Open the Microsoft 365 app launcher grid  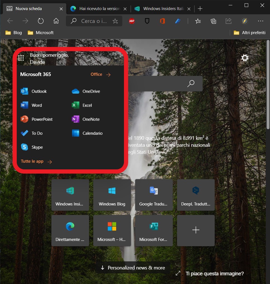pyautogui.click(x=21, y=58)
